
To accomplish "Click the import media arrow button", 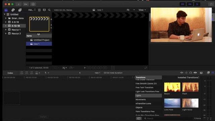I will (x=18, y=4).
